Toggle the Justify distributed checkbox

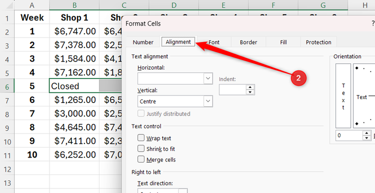coord(141,113)
